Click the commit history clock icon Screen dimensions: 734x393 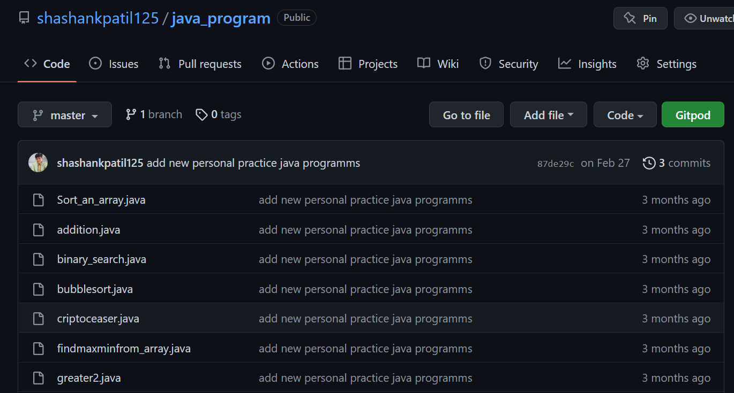pyautogui.click(x=649, y=163)
